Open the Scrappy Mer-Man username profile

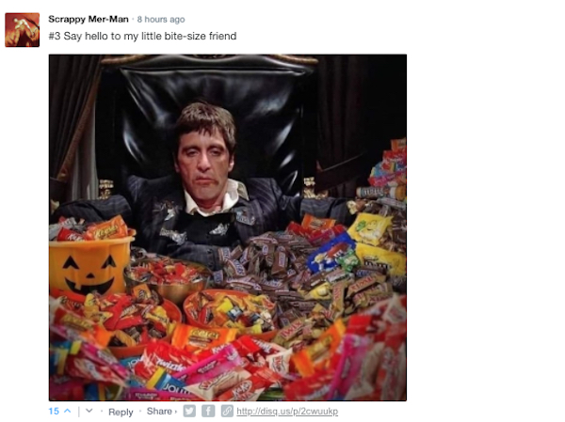coord(89,19)
